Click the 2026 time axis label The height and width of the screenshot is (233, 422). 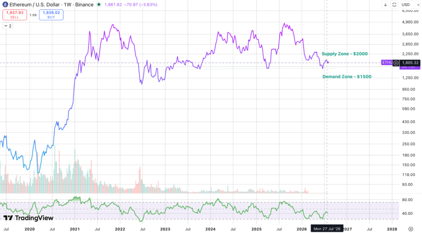[x=302, y=229]
